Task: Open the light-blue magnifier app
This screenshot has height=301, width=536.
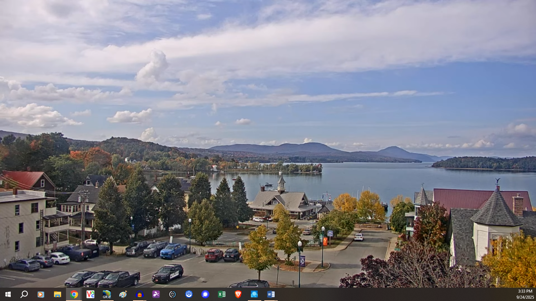Action: point(254,294)
